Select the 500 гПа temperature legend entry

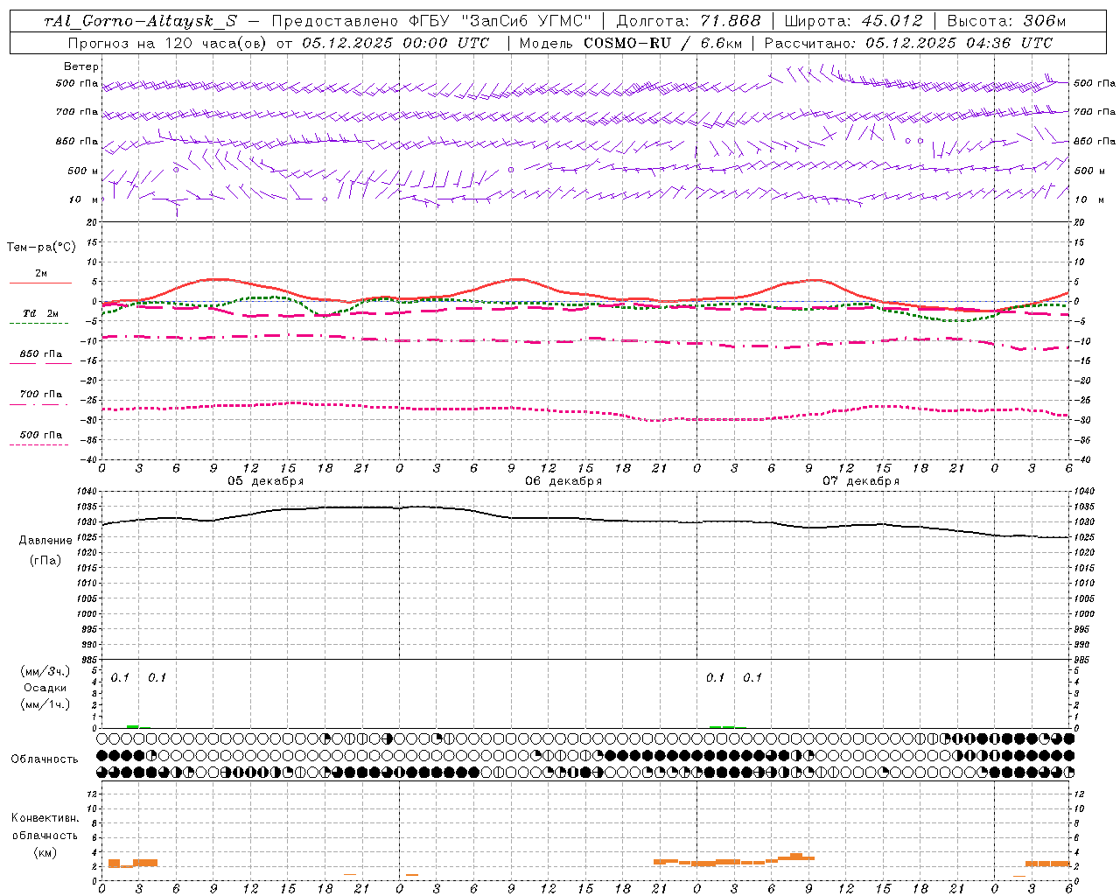click(x=41, y=435)
